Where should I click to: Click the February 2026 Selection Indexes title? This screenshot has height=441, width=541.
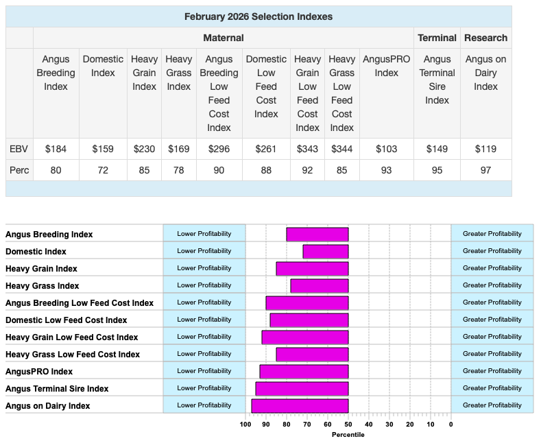coord(259,16)
